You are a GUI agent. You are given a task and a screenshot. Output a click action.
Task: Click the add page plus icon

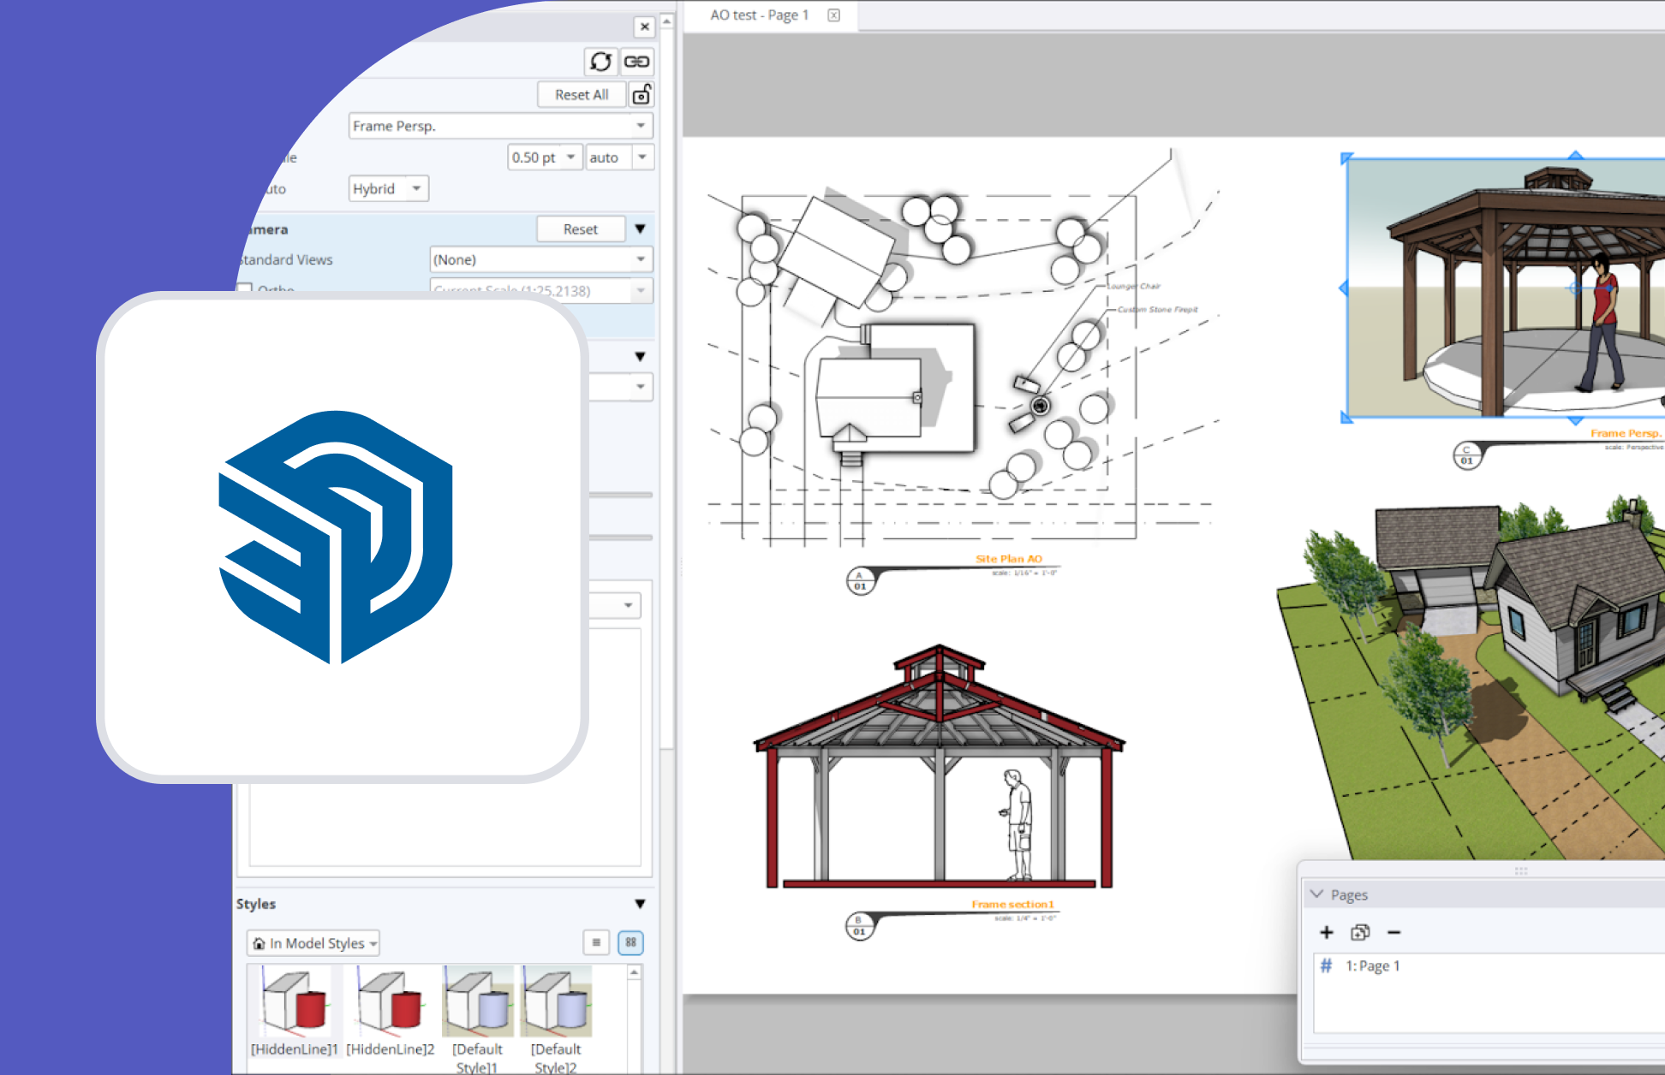click(x=1327, y=932)
